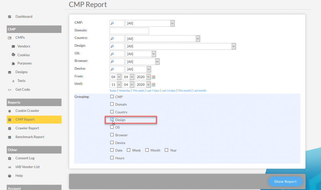Click the Help question mark icon
321x190 pixels.
coord(10,176)
